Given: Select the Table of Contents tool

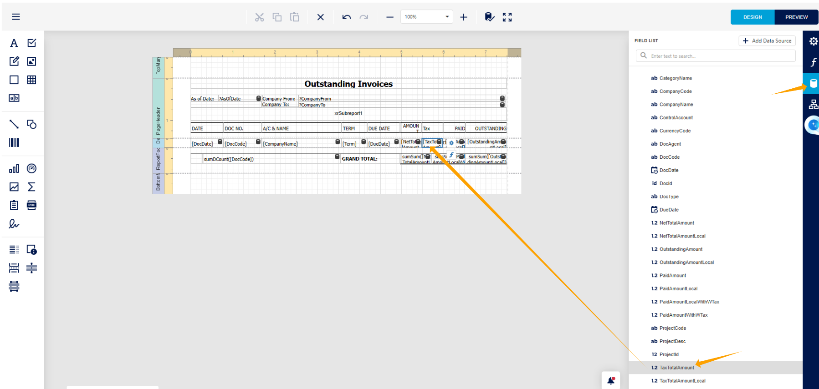Looking at the screenshot, I should 14,249.
